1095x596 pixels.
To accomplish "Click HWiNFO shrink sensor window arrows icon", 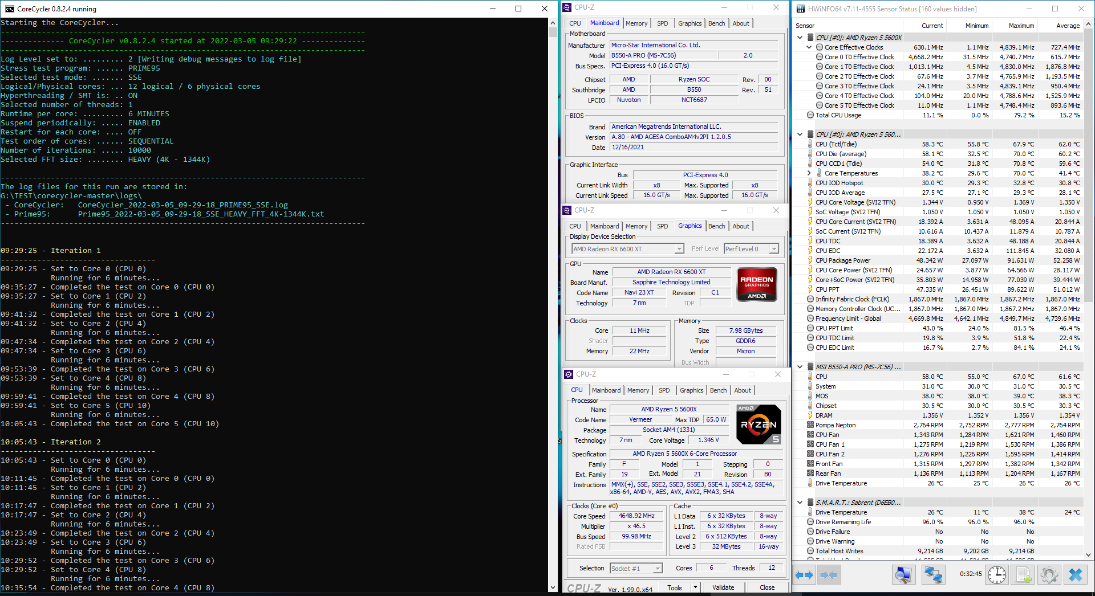I will pos(829,575).
